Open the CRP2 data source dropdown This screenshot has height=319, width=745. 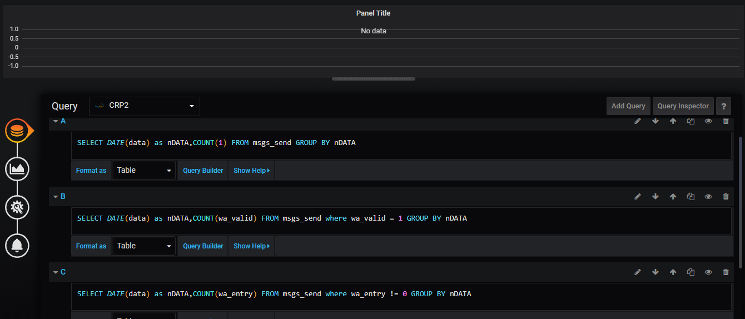[x=144, y=106]
